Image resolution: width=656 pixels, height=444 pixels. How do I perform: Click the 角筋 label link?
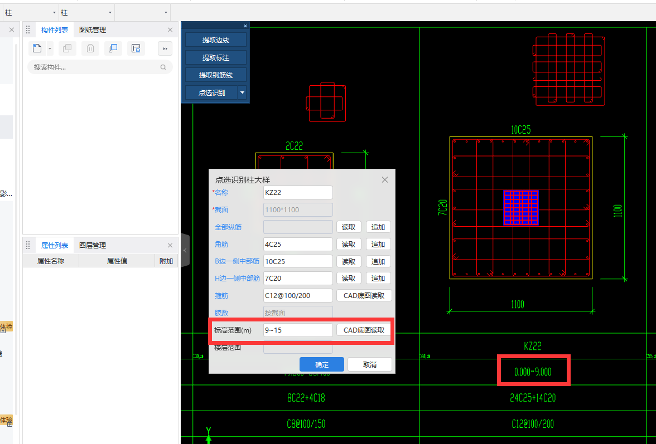[x=221, y=245]
